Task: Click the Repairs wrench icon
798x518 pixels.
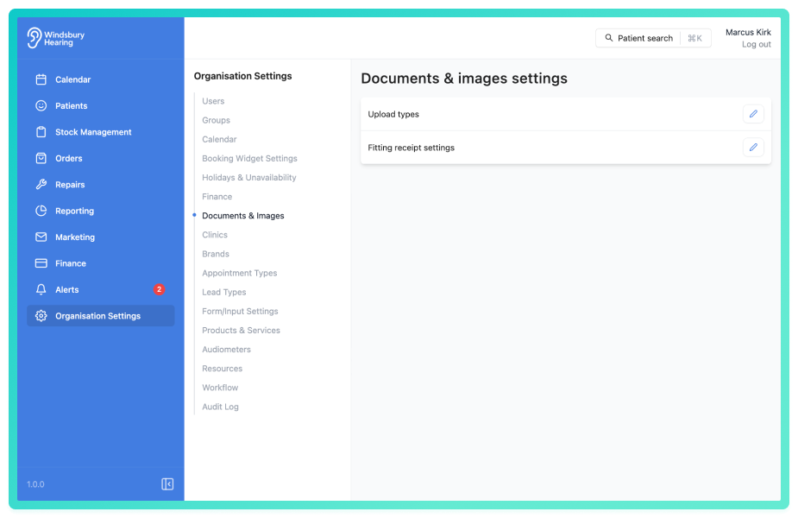Action: point(41,185)
